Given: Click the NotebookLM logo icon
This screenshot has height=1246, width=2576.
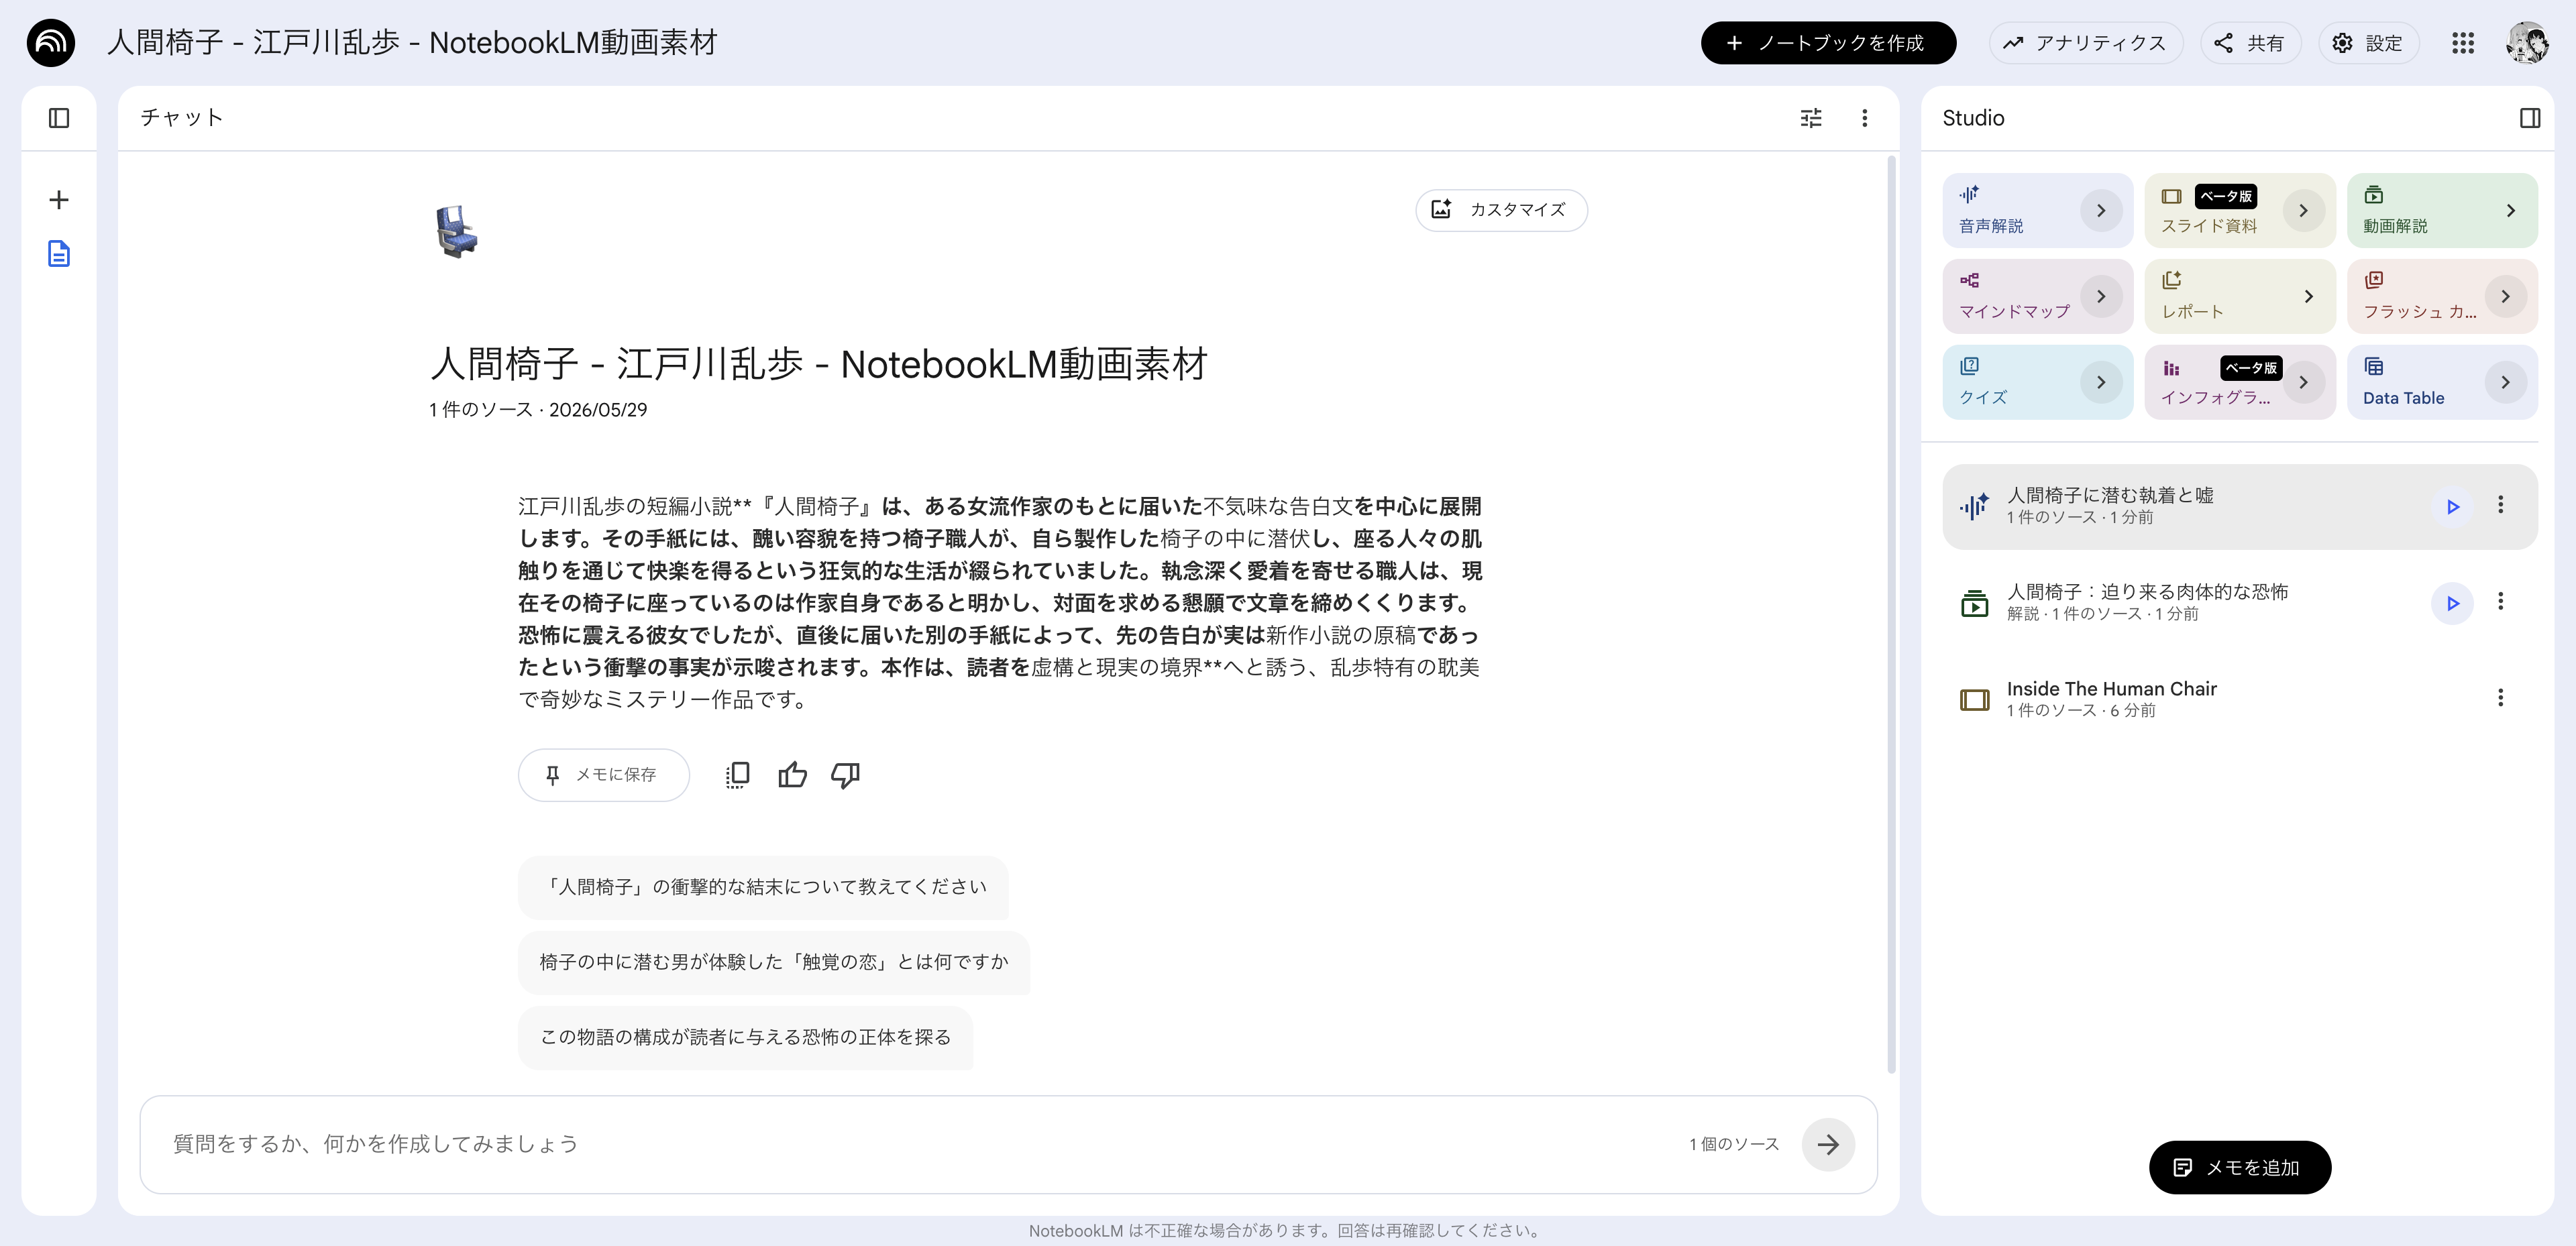Looking at the screenshot, I should pyautogui.click(x=51, y=43).
